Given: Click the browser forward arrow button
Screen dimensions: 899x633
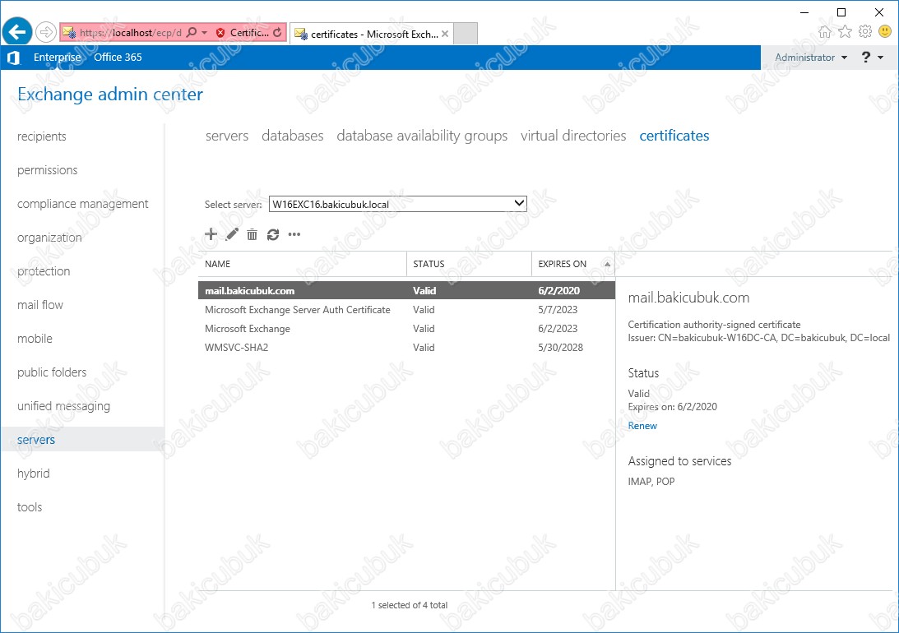Looking at the screenshot, I should [46, 32].
